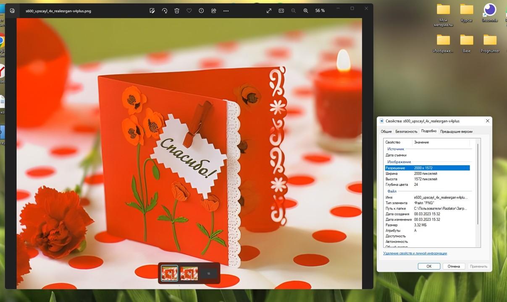Enter full screen with the diagonal arrows icon
Image resolution: width=507 pixels, height=302 pixels.
pos(269,11)
